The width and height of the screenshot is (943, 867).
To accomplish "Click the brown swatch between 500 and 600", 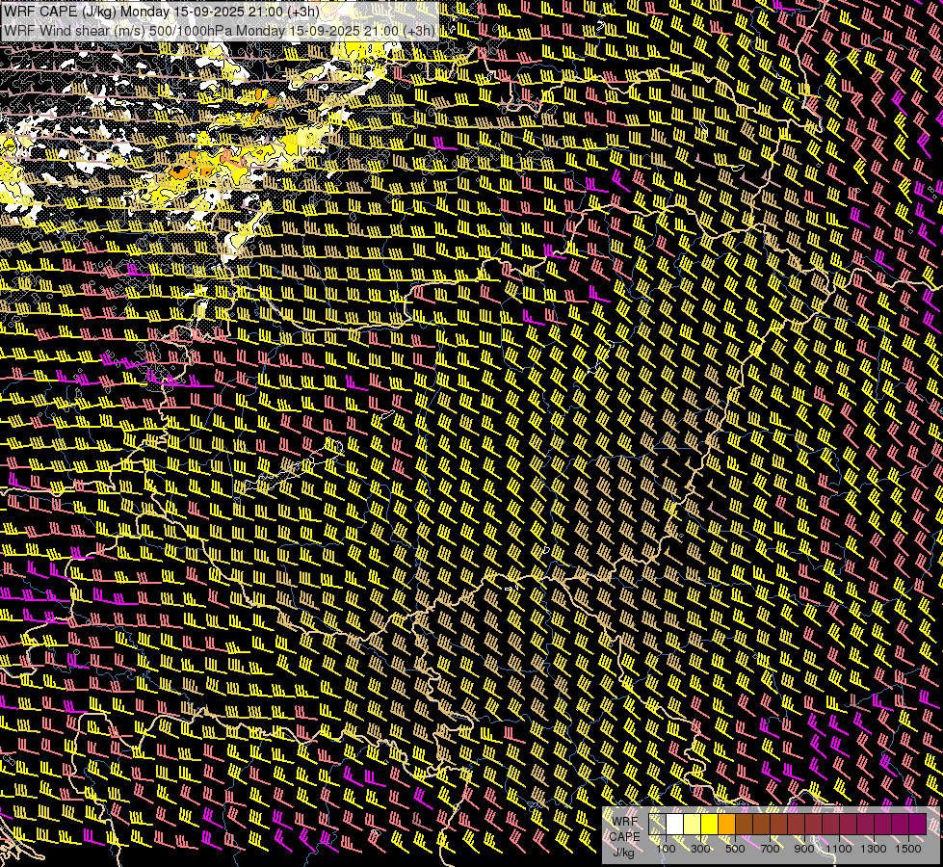I will pyautogui.click(x=744, y=824).
